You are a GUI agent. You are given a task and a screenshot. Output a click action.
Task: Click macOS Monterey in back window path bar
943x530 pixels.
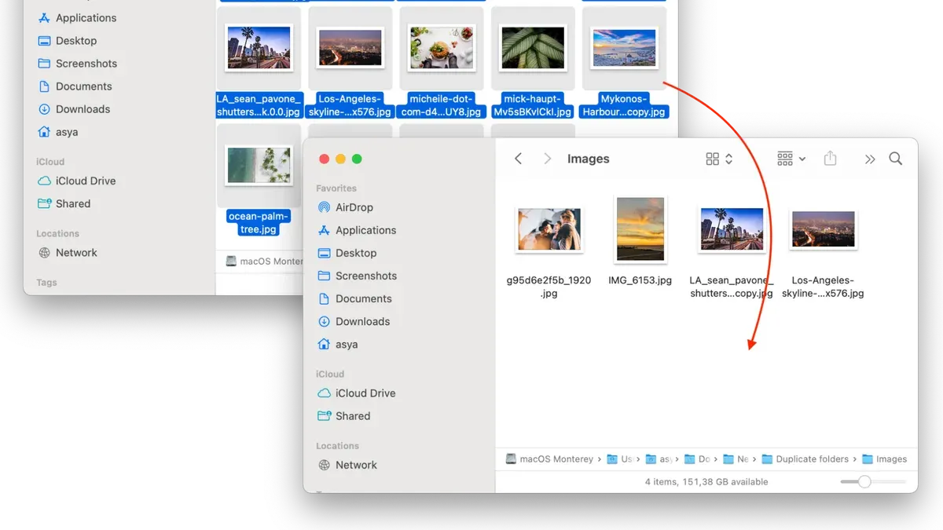point(264,261)
